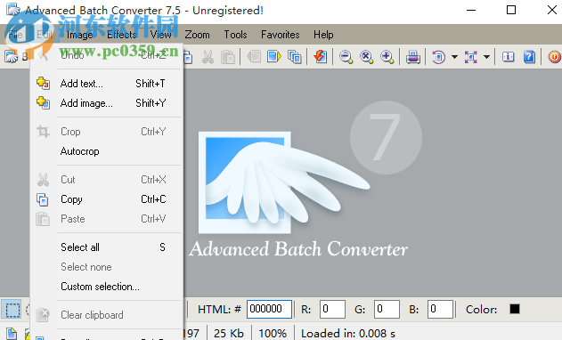The height and width of the screenshot is (340, 562).
Task: Click the Zoom out magnifier icon
Action: (346, 57)
